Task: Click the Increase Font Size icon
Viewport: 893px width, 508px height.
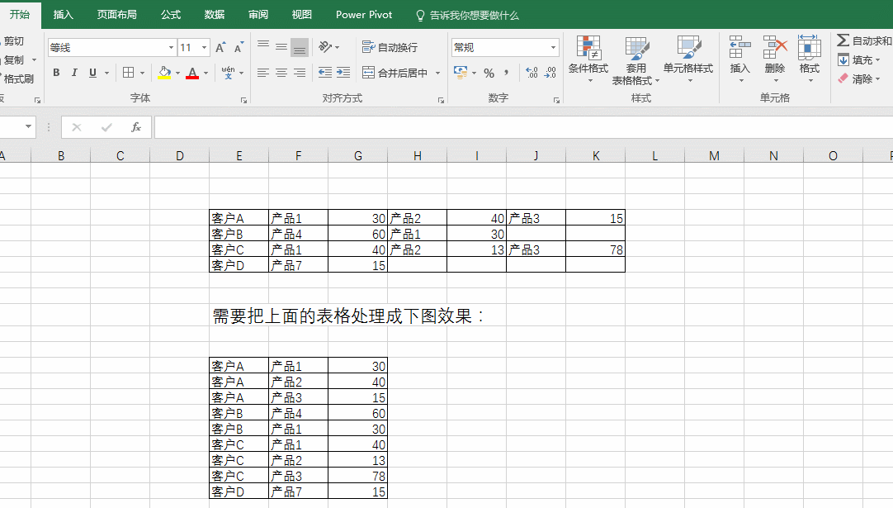Action: coord(220,48)
